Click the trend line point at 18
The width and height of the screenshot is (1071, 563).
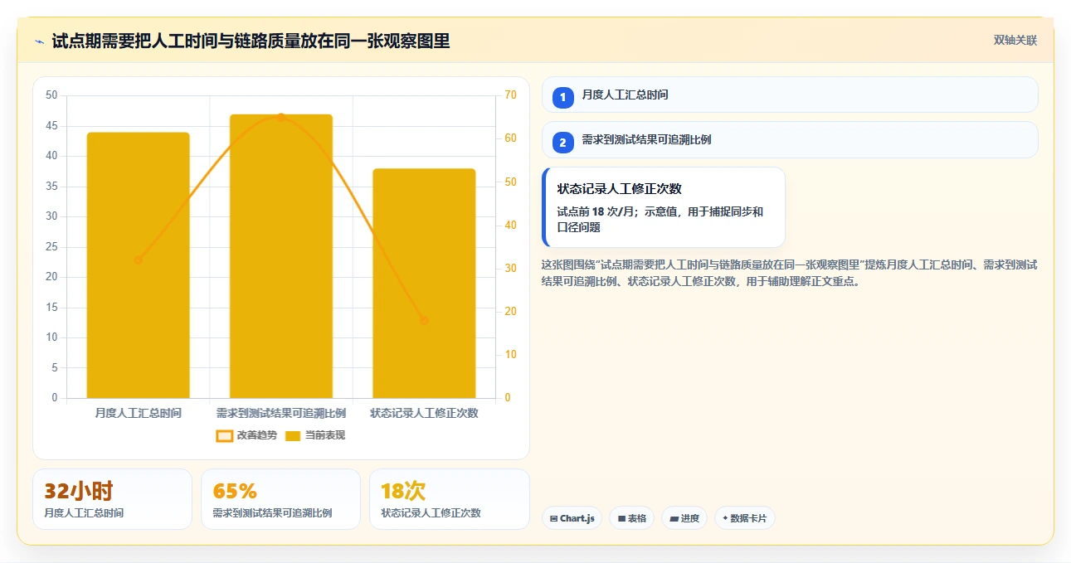424,320
